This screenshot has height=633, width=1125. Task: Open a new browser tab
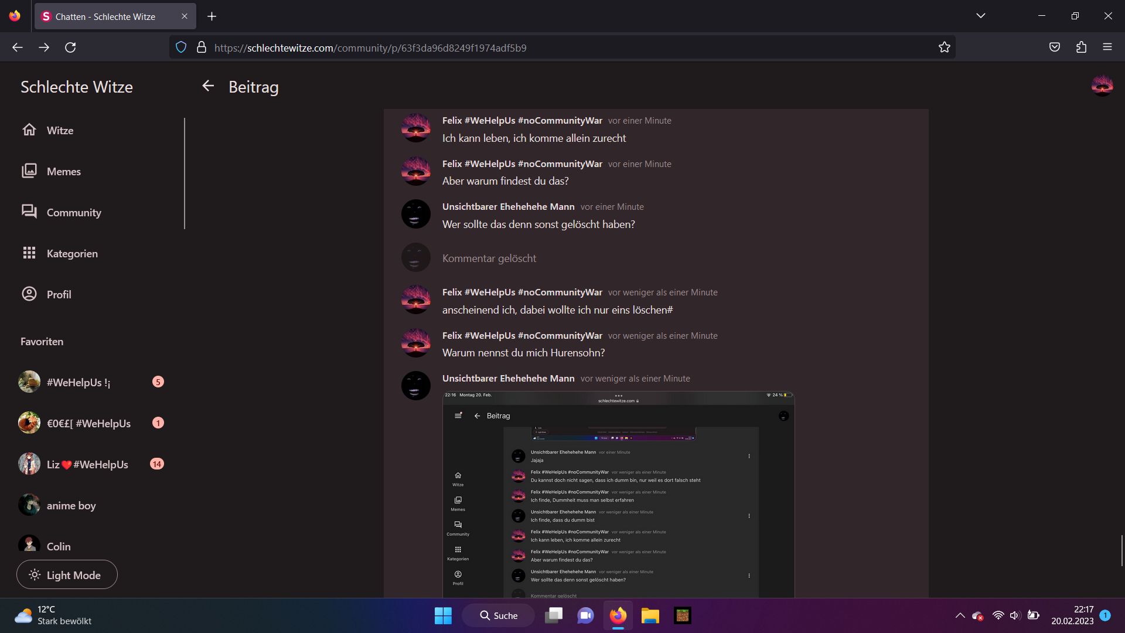pyautogui.click(x=212, y=16)
